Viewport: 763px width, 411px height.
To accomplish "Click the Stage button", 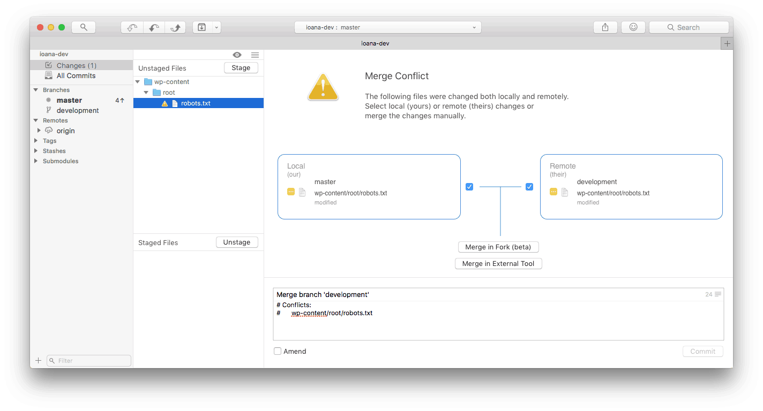I will tap(241, 68).
